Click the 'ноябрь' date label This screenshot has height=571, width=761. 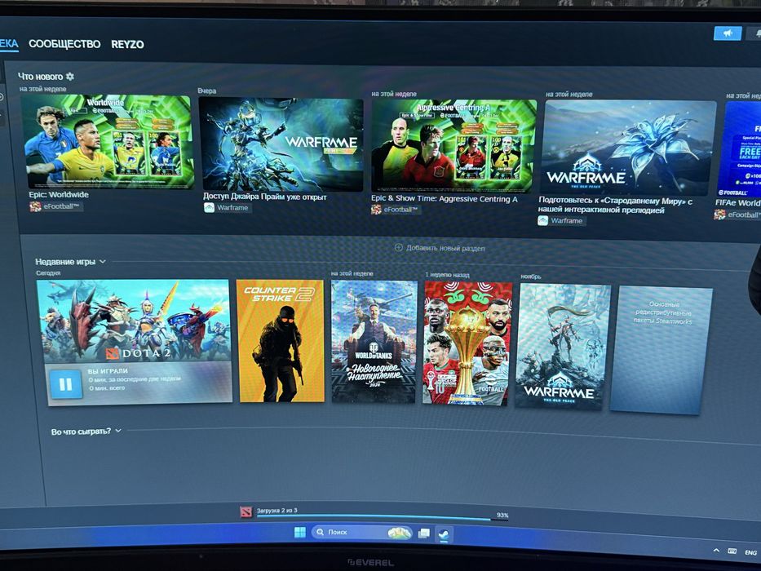click(530, 277)
